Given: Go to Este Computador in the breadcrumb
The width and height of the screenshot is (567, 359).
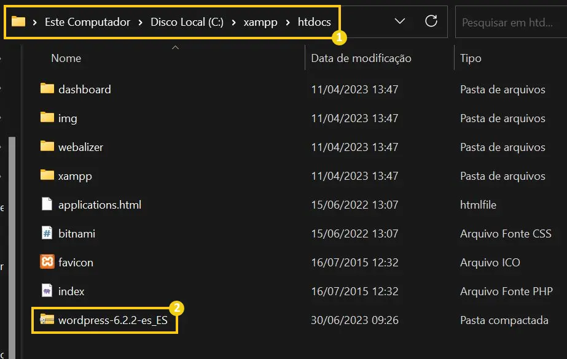Looking at the screenshot, I should (x=87, y=22).
